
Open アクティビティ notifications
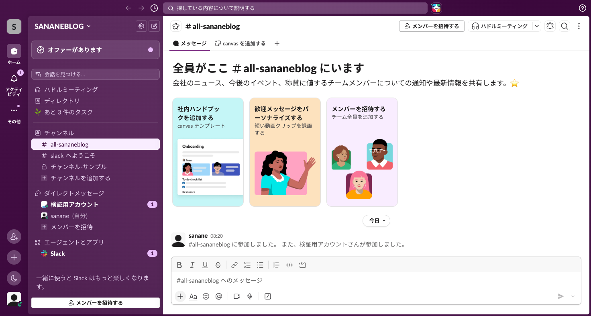14,85
